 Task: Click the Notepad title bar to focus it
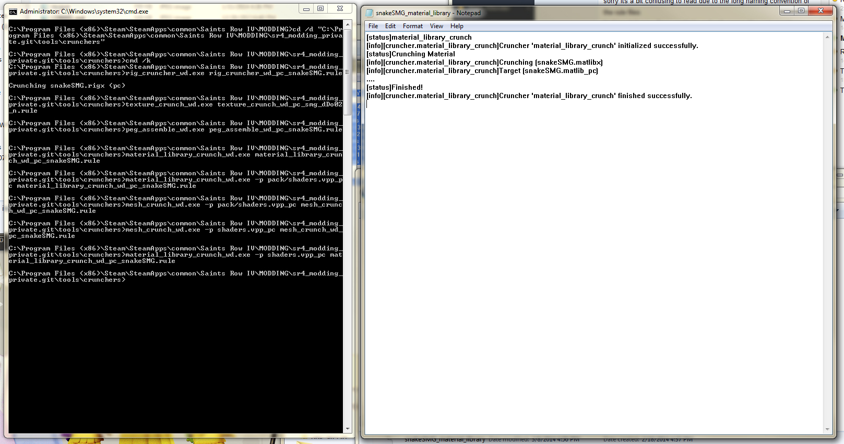[574, 13]
